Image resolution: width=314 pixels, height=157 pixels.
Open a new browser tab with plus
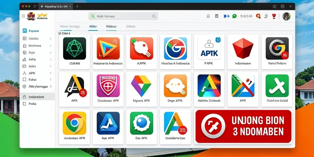pos(77,6)
